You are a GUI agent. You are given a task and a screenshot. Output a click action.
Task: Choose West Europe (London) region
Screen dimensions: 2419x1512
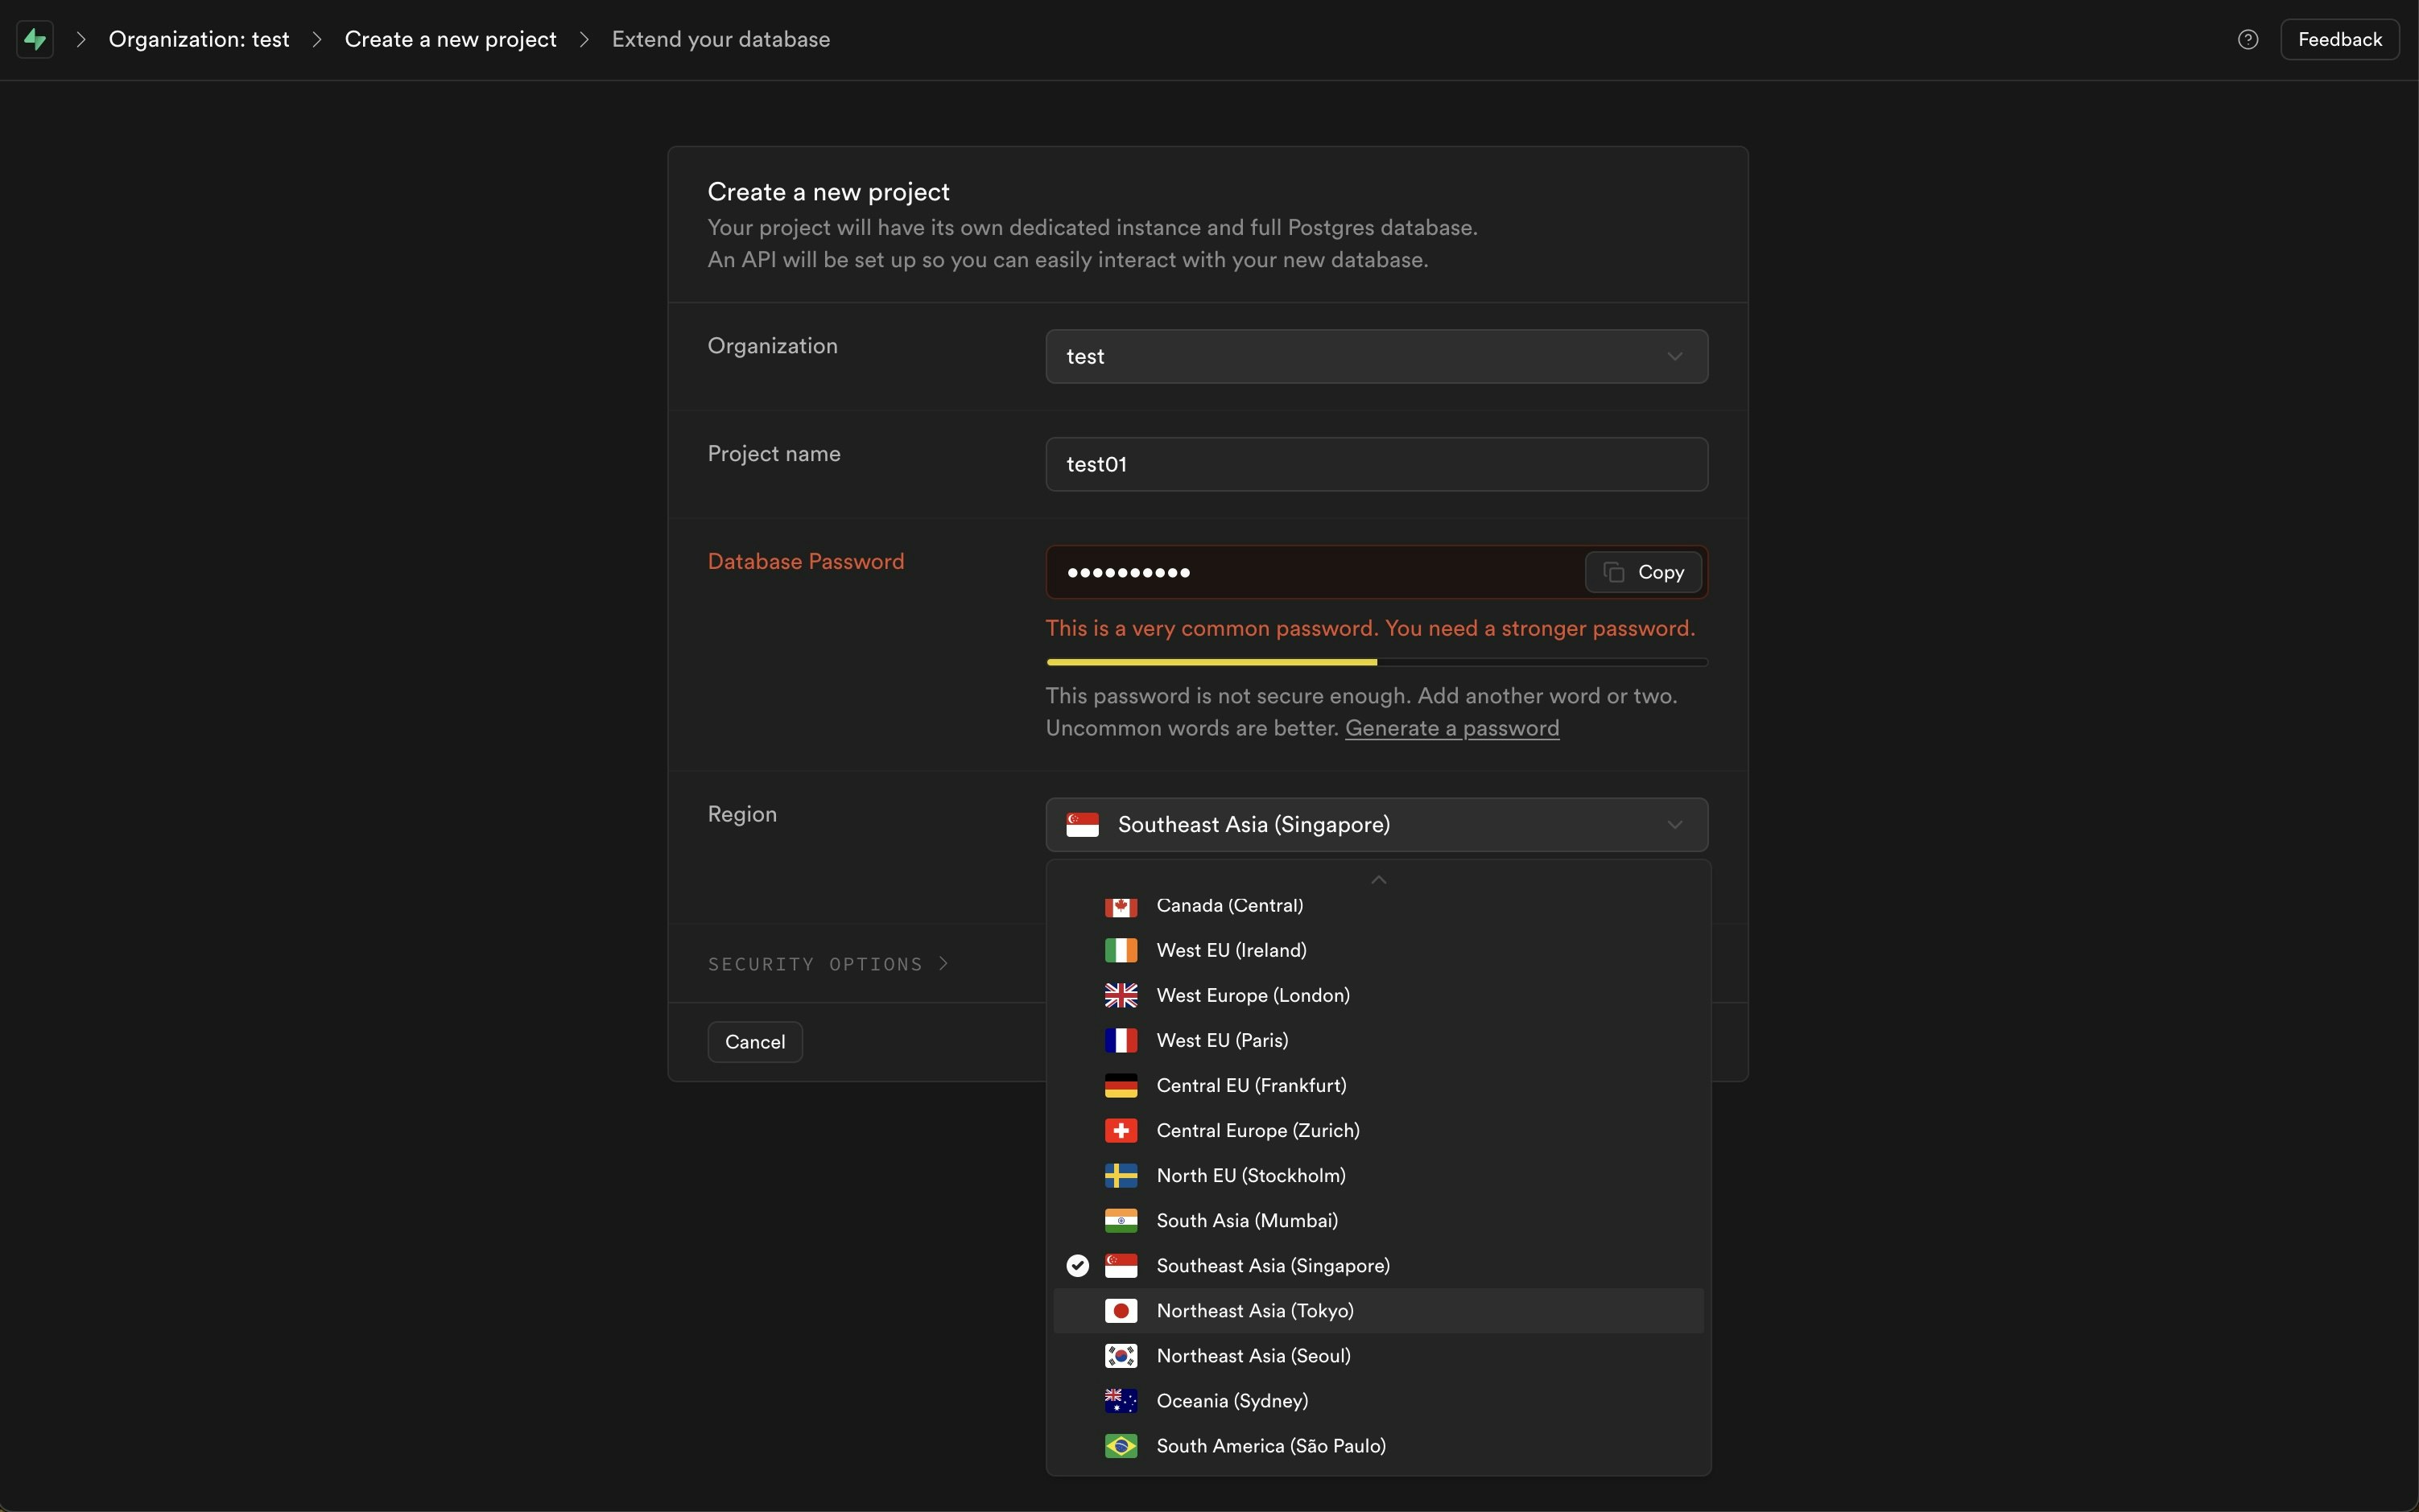pyautogui.click(x=1253, y=995)
